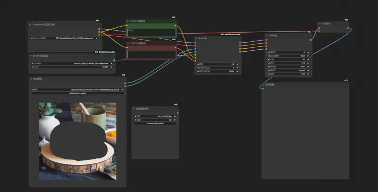Collapse the K sampler node with title dot

pos(267,36)
